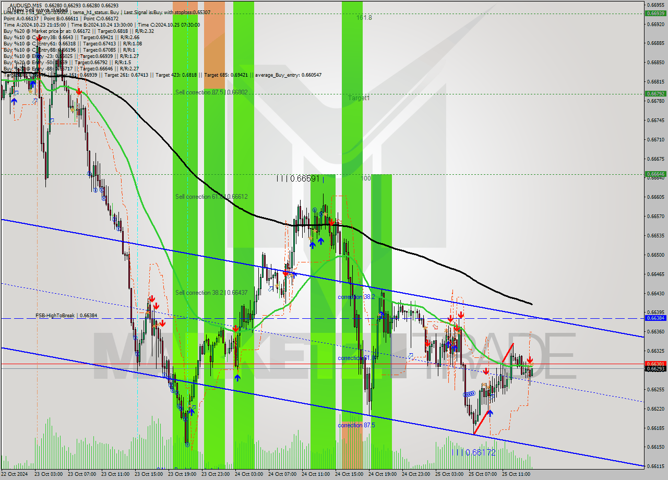This screenshot has width=668, height=480.
Task: Click the '22 Oct 2024' date label
Action: tap(15, 474)
